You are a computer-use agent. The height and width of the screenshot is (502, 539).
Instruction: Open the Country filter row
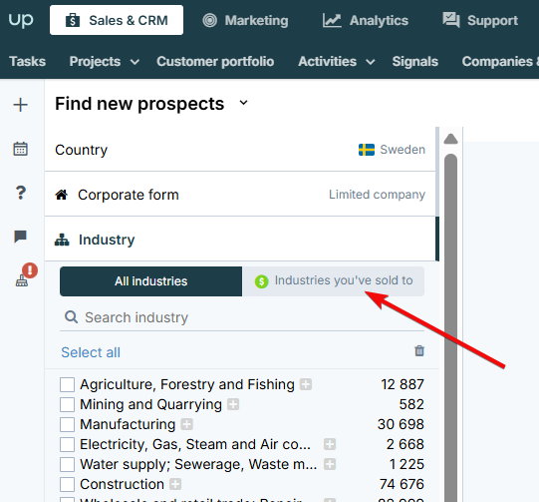pyautogui.click(x=240, y=150)
